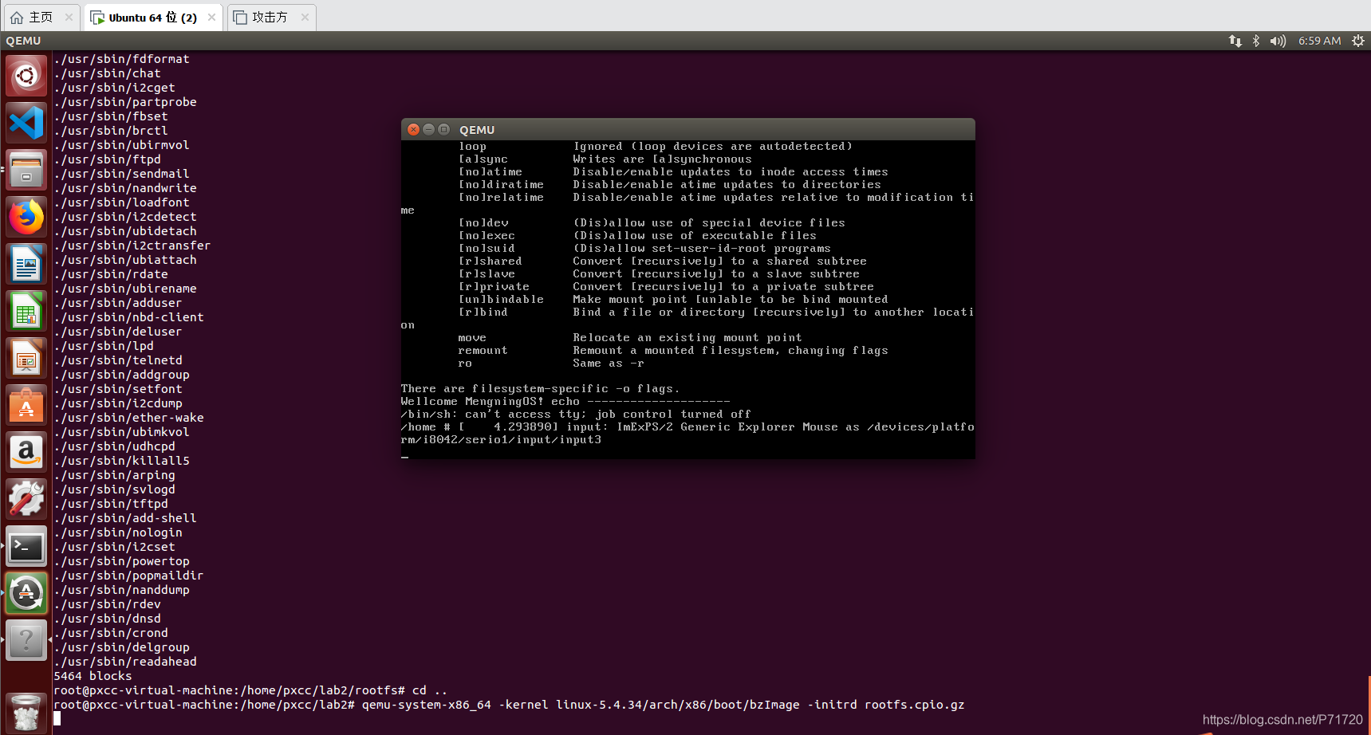Open LibreOffice Impress from dock
This screenshot has width=1371, height=735.
(26, 359)
